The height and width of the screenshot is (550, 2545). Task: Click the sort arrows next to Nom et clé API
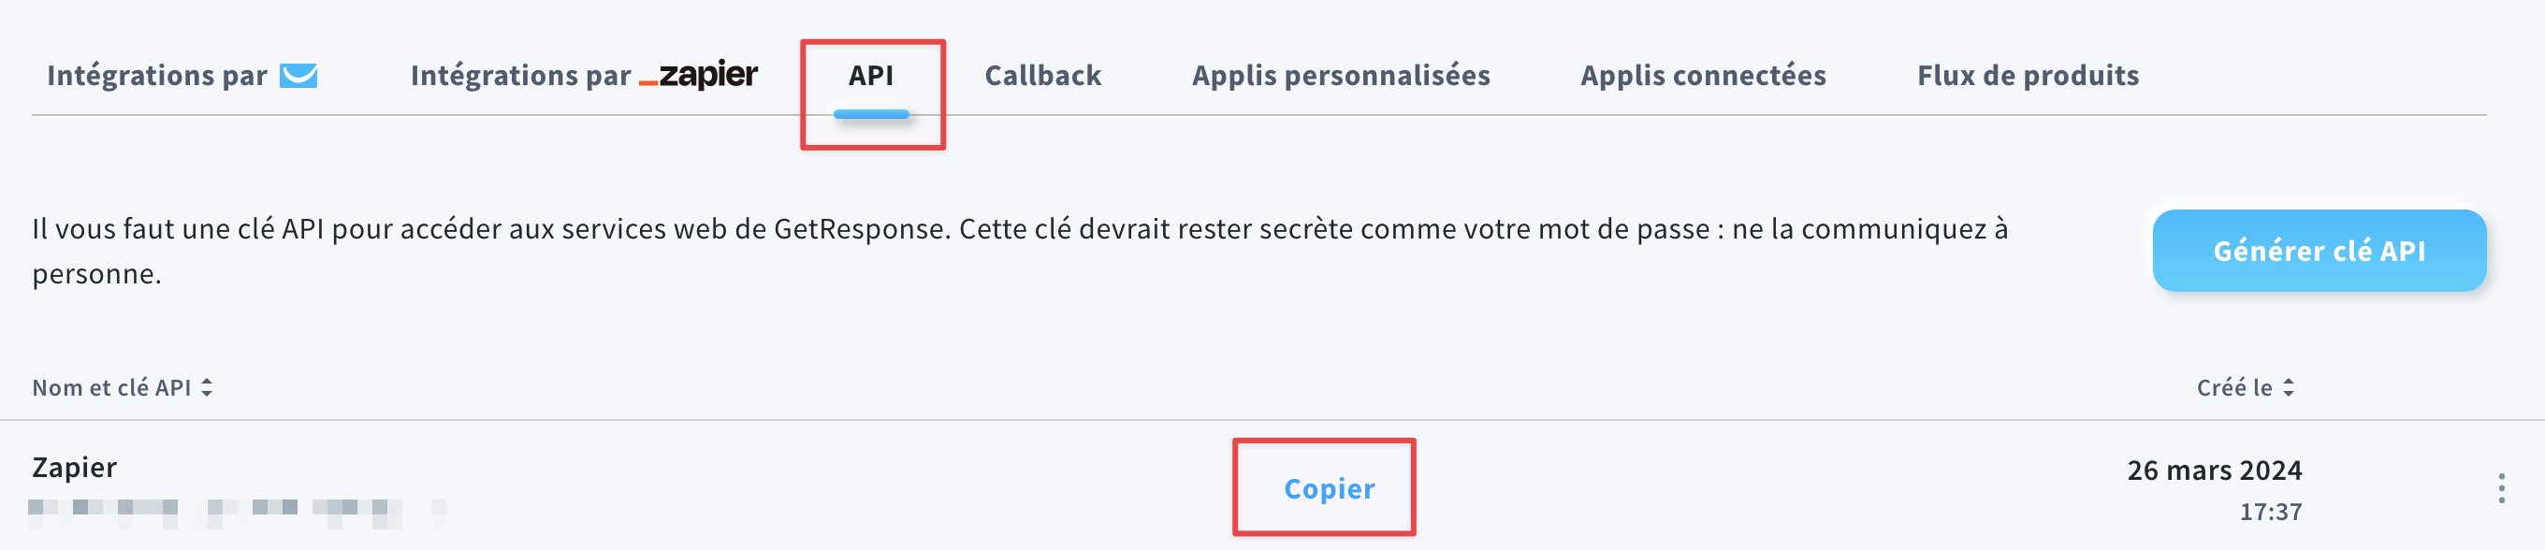(x=207, y=388)
